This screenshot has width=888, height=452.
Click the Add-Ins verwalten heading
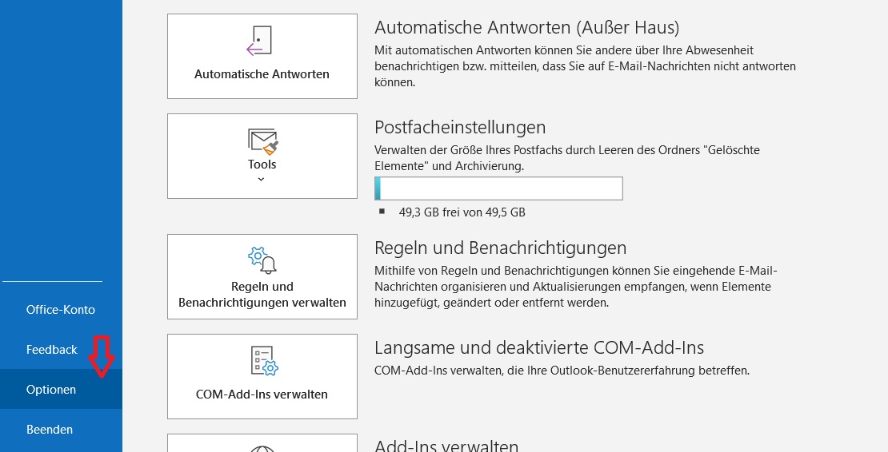point(446,446)
